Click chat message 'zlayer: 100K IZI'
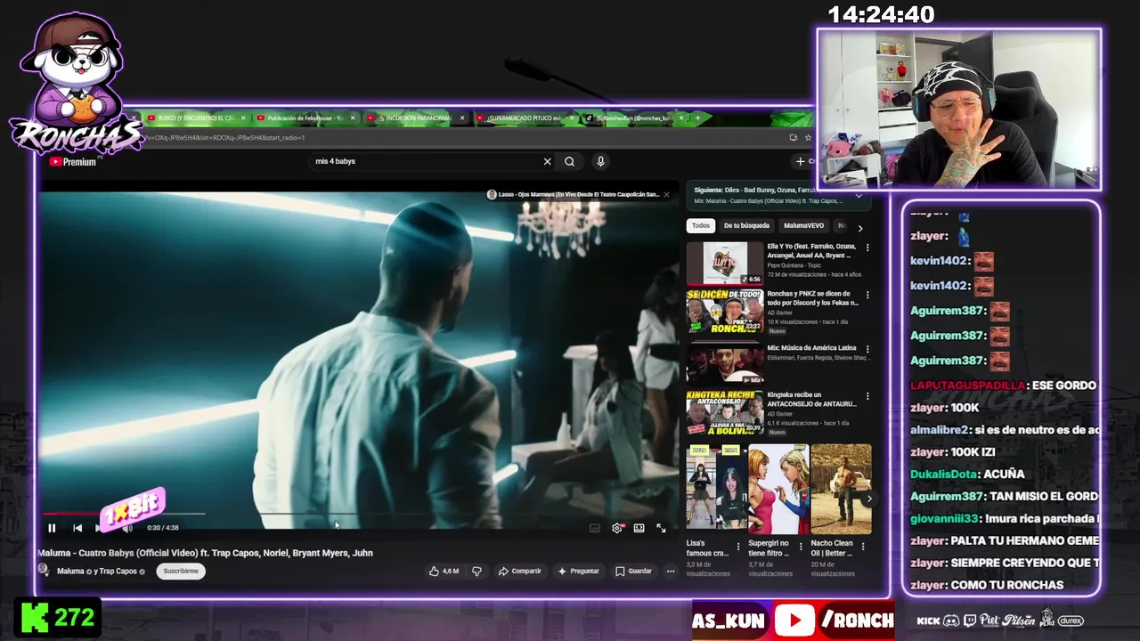 [x=952, y=452]
